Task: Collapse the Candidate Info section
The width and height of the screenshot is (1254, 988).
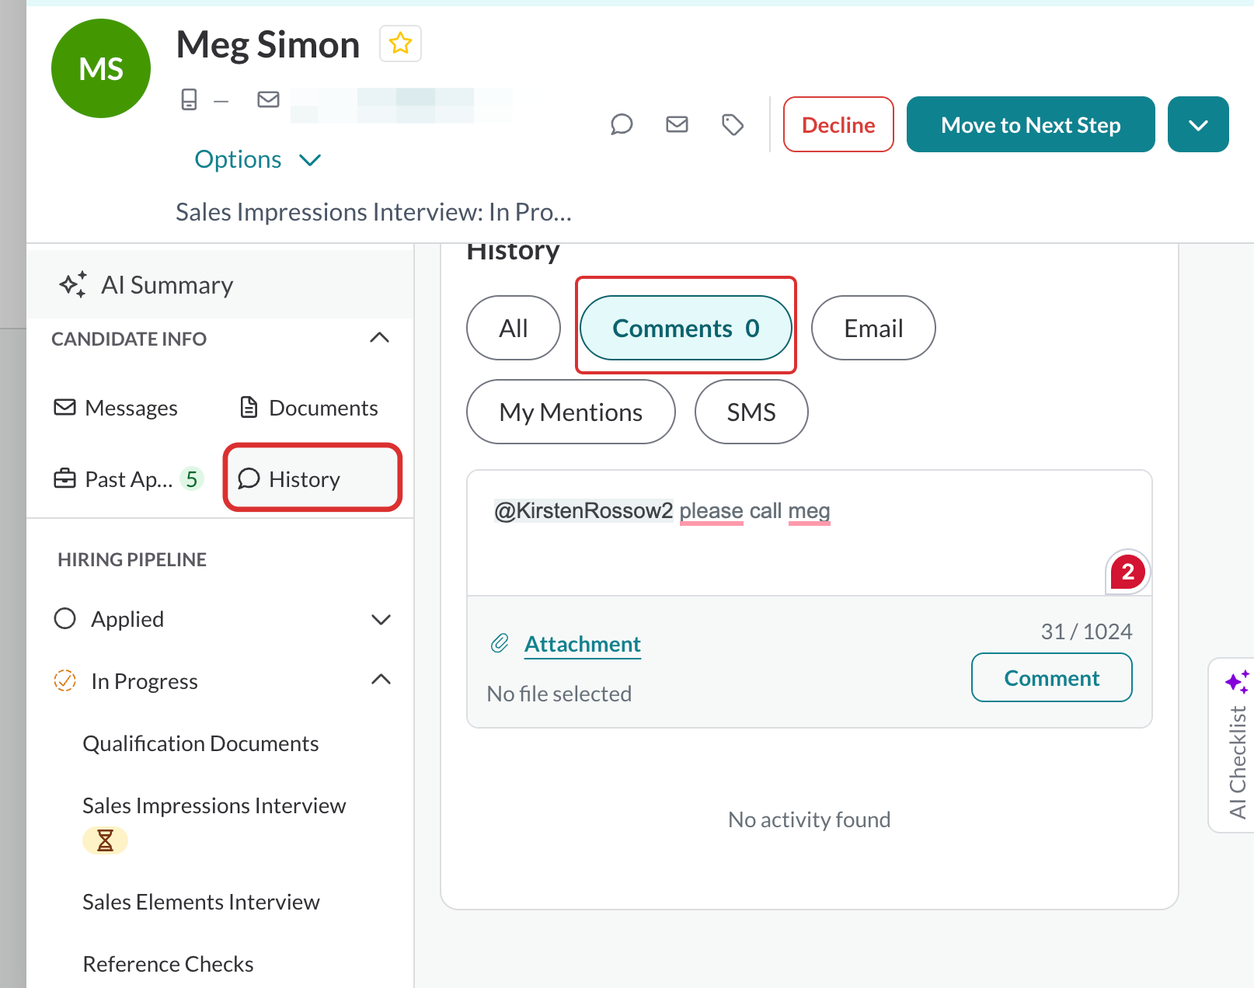Action: click(379, 338)
